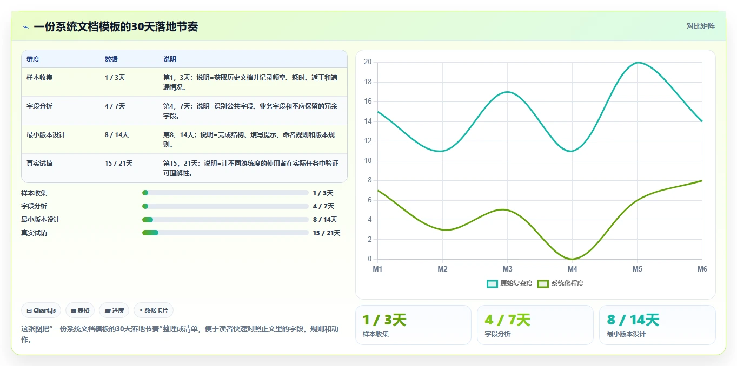Click the 15 / 21天 table cell
Viewport: 737px width, 366px height.
tap(118, 164)
